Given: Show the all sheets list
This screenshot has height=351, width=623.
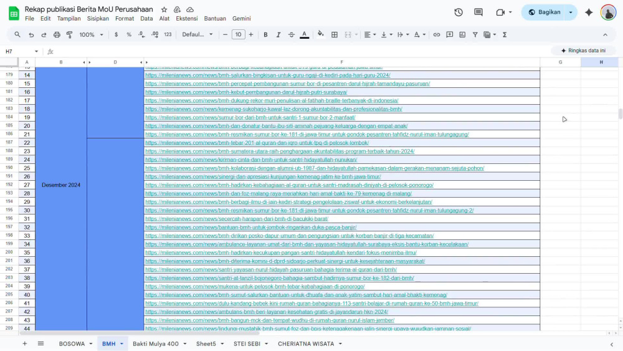Looking at the screenshot, I should (40, 344).
